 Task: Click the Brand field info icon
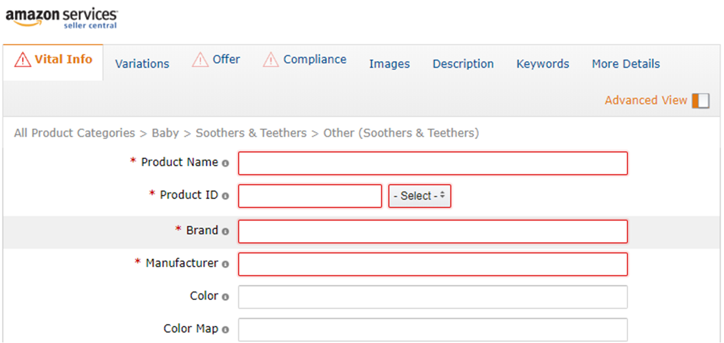[x=225, y=231]
